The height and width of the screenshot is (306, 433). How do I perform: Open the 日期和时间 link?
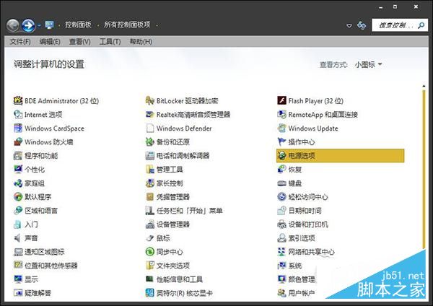coord(305,211)
